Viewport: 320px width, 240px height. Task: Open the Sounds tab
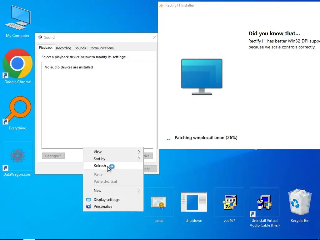pos(80,48)
